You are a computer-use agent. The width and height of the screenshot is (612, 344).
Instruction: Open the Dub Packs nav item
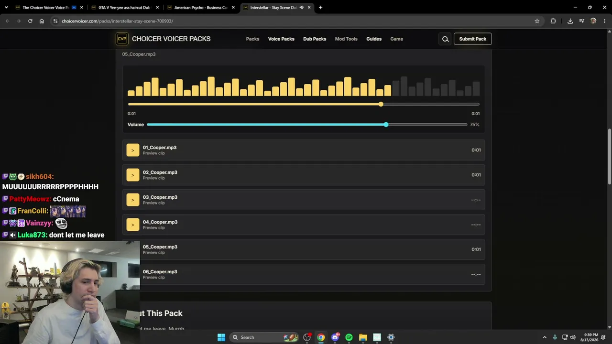click(x=315, y=39)
